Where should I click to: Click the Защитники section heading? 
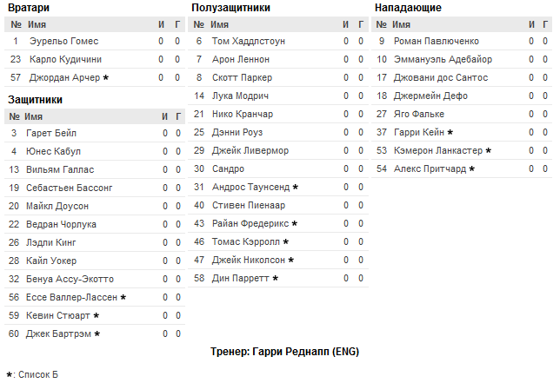[35, 100]
